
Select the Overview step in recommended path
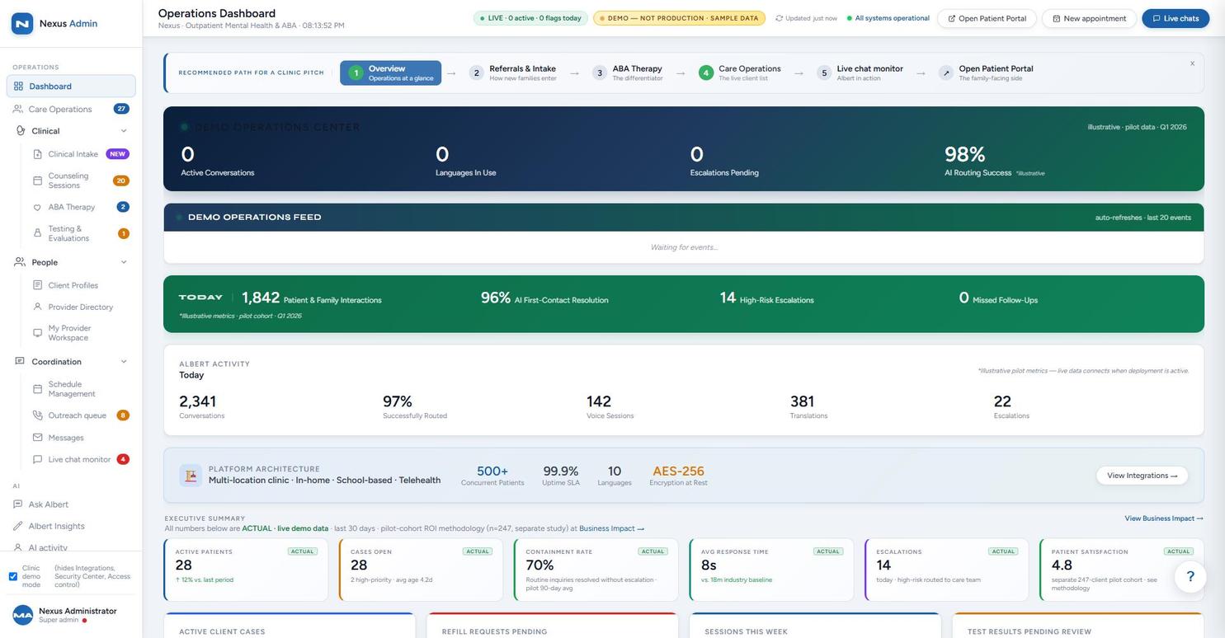pos(390,73)
